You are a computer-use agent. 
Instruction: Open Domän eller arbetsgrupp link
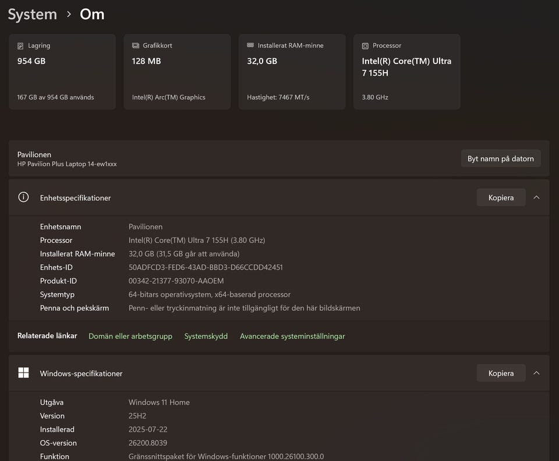tap(130, 336)
